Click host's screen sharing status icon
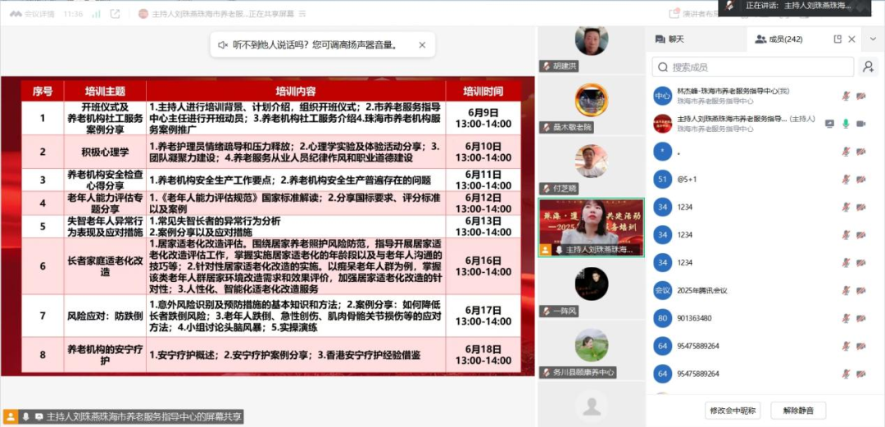This screenshot has height=427, width=885. [x=829, y=124]
